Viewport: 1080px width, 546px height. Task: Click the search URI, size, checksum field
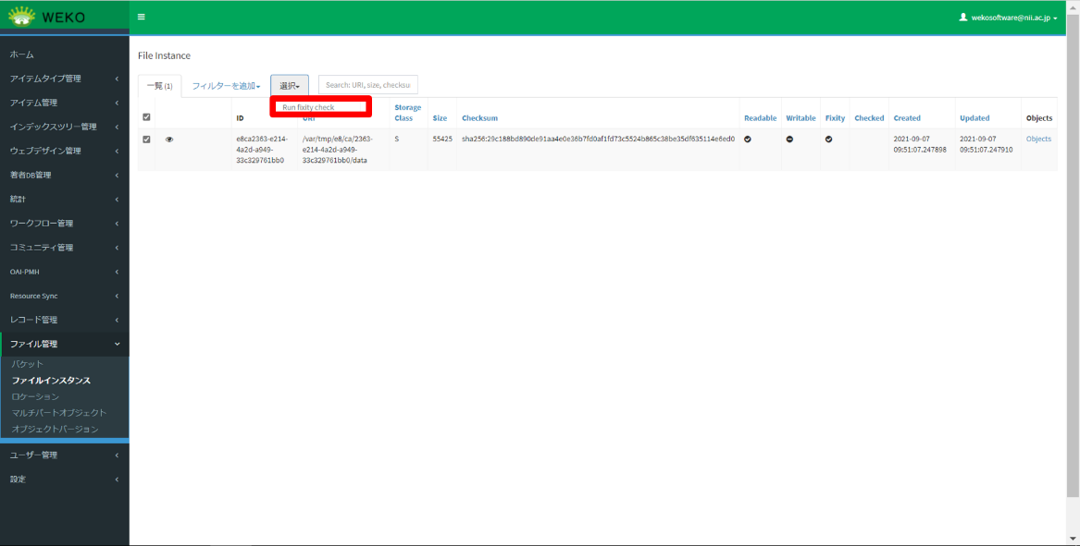[x=368, y=85]
